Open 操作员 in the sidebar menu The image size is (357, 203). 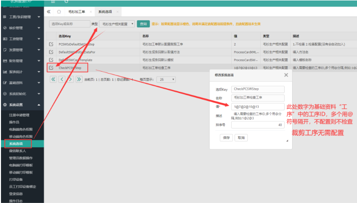click(x=14, y=122)
